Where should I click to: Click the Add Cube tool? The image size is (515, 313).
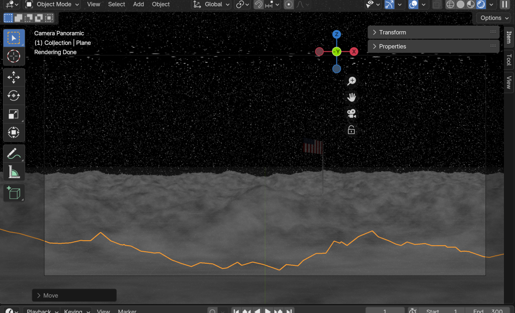click(x=14, y=193)
